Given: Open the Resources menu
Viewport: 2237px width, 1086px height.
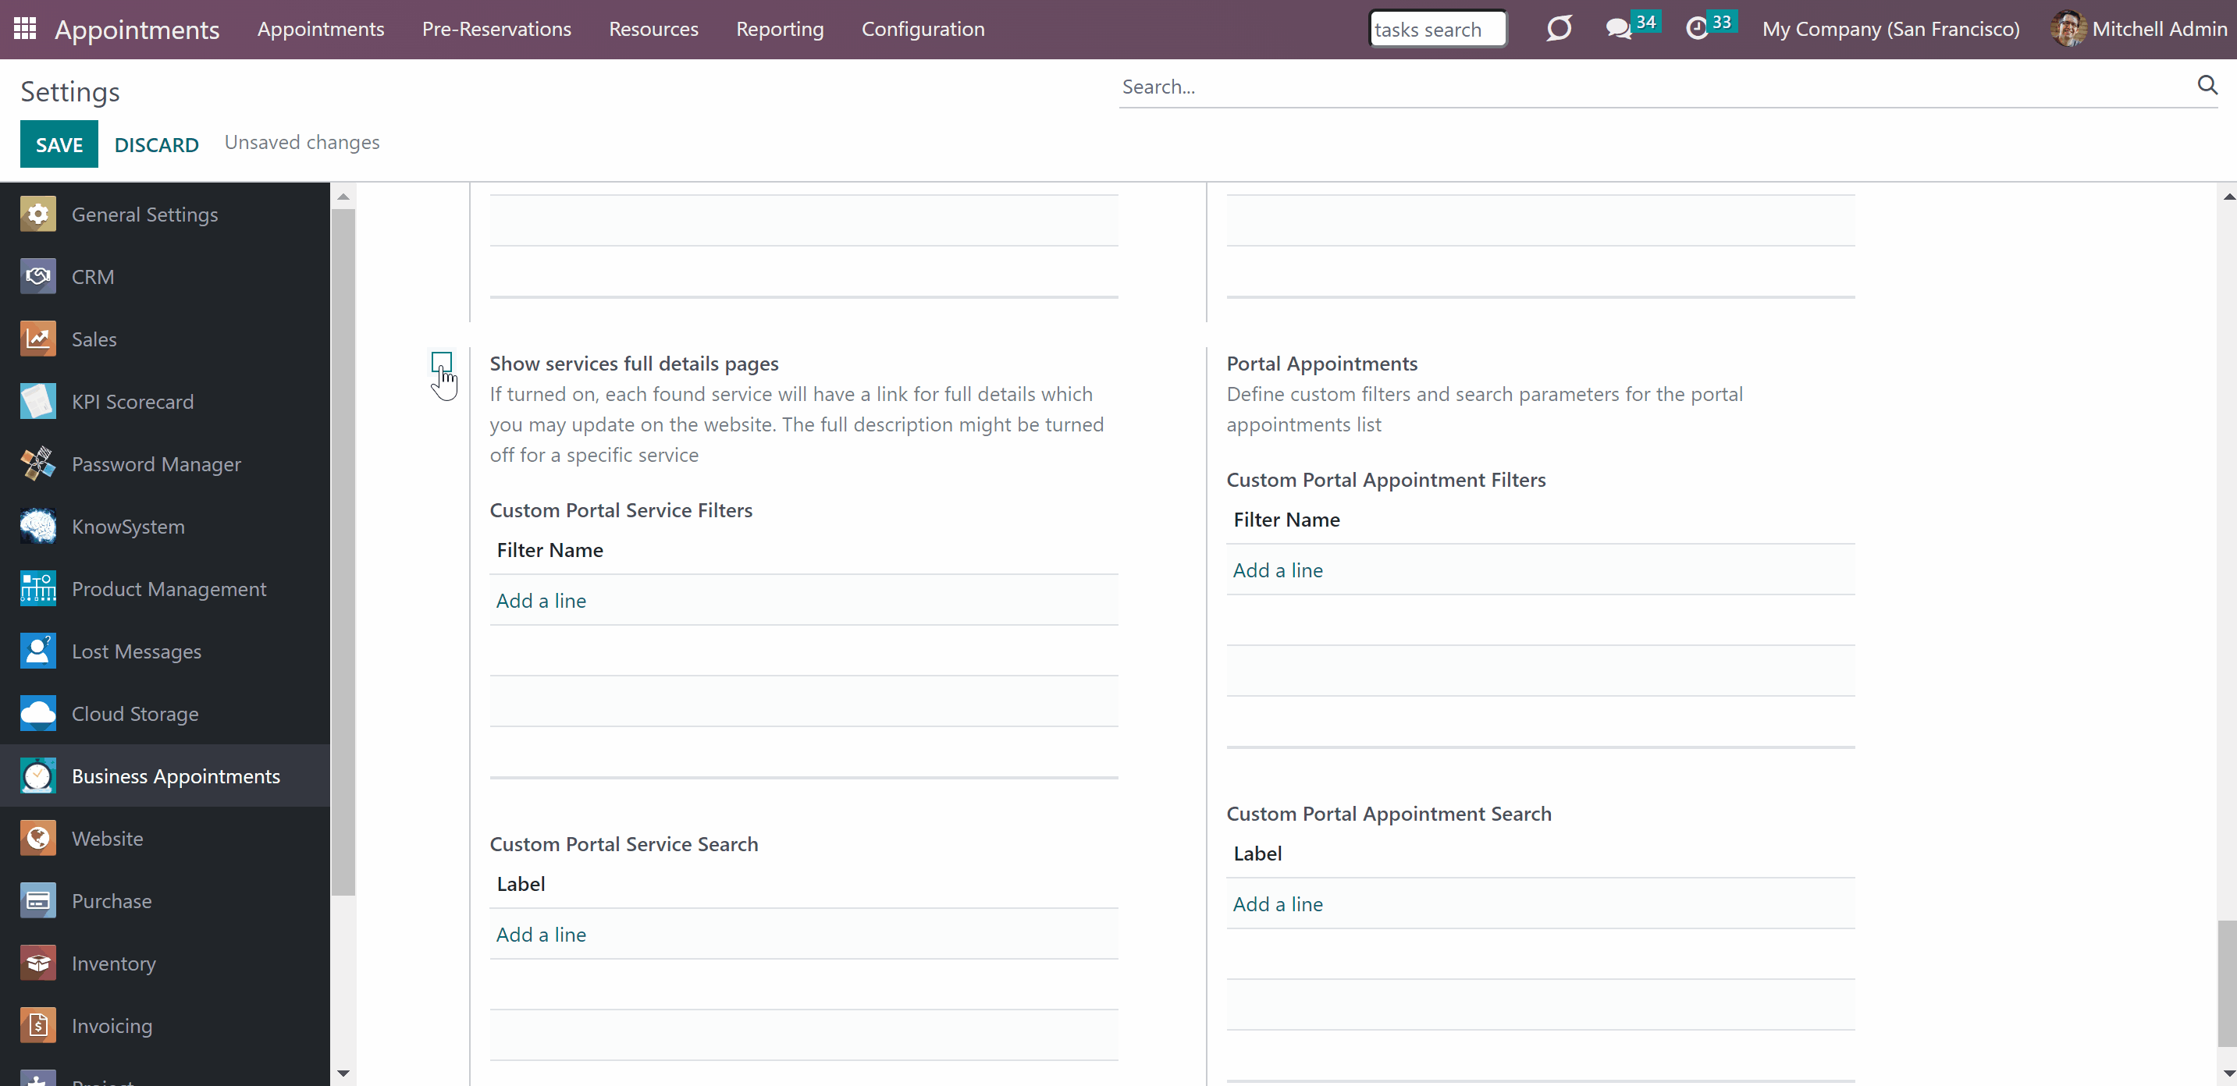Looking at the screenshot, I should coord(654,29).
